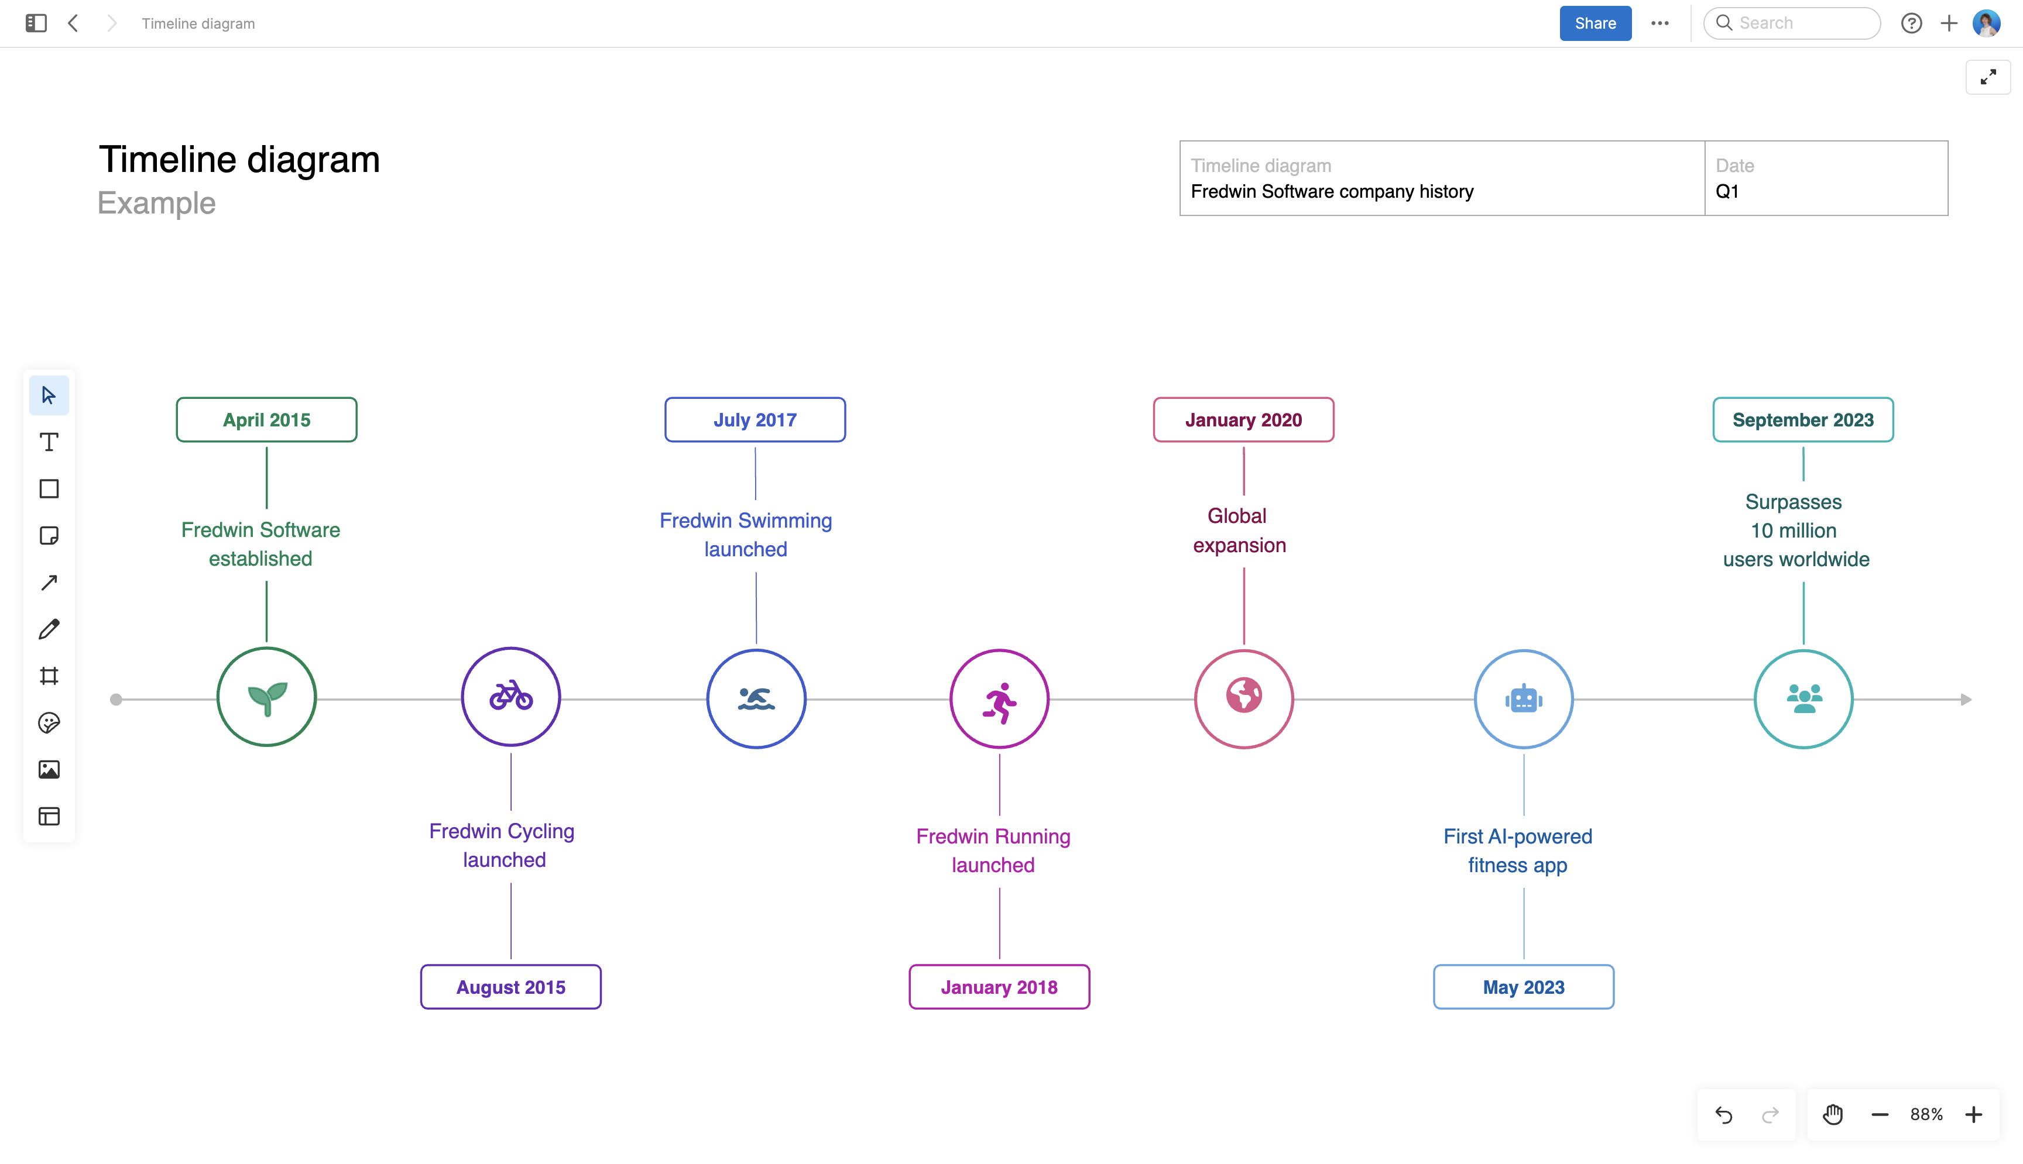Pick the sticky note tool
Screen dimensions: 2023x1164
49,536
